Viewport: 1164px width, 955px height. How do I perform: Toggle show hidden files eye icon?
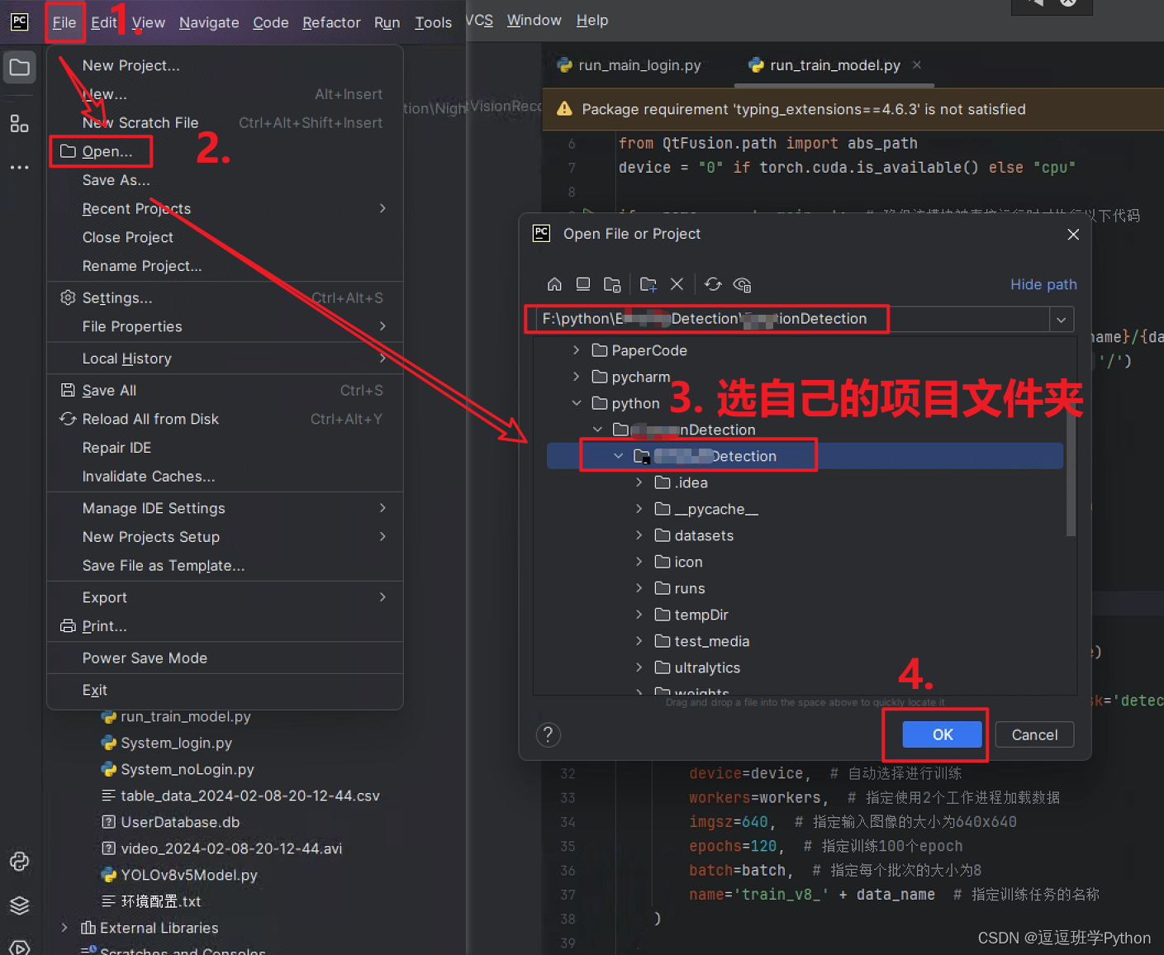pyautogui.click(x=742, y=284)
